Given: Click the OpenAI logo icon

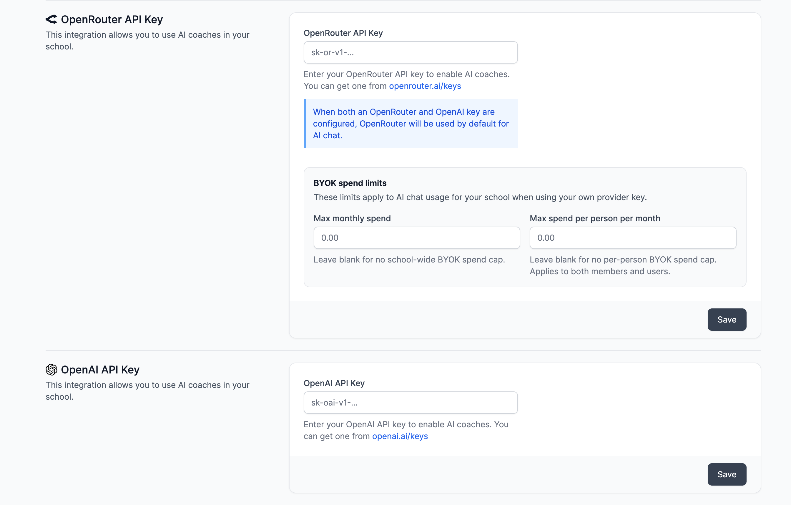Looking at the screenshot, I should tap(51, 370).
